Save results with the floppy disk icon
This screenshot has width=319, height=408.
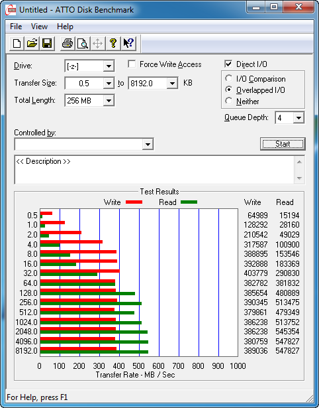click(x=47, y=43)
